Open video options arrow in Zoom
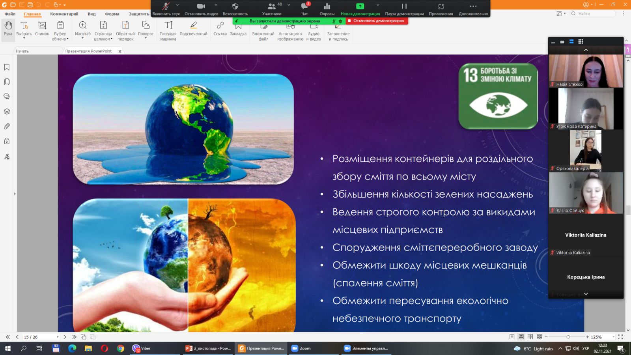This screenshot has width=631, height=355. [x=216, y=5]
